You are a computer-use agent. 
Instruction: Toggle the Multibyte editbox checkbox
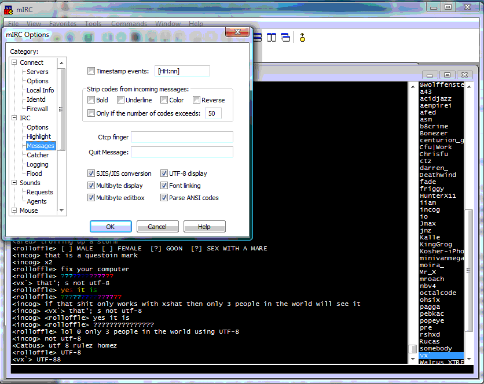click(91, 197)
